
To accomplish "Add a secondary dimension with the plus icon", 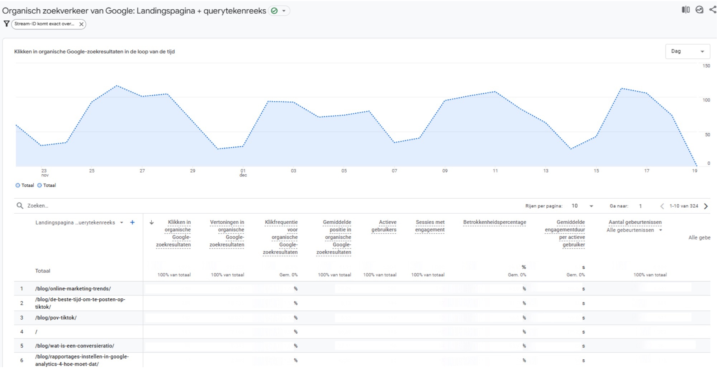I will [132, 222].
